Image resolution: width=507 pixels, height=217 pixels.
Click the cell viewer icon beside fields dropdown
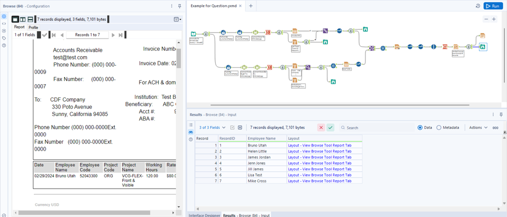(x=232, y=128)
